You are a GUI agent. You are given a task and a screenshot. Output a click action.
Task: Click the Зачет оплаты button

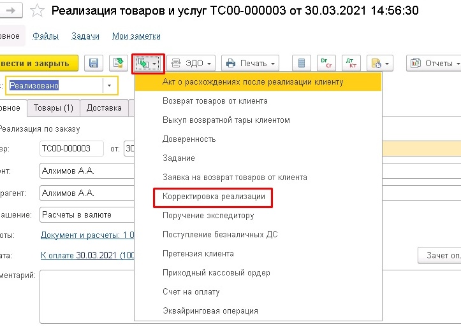[x=439, y=255]
